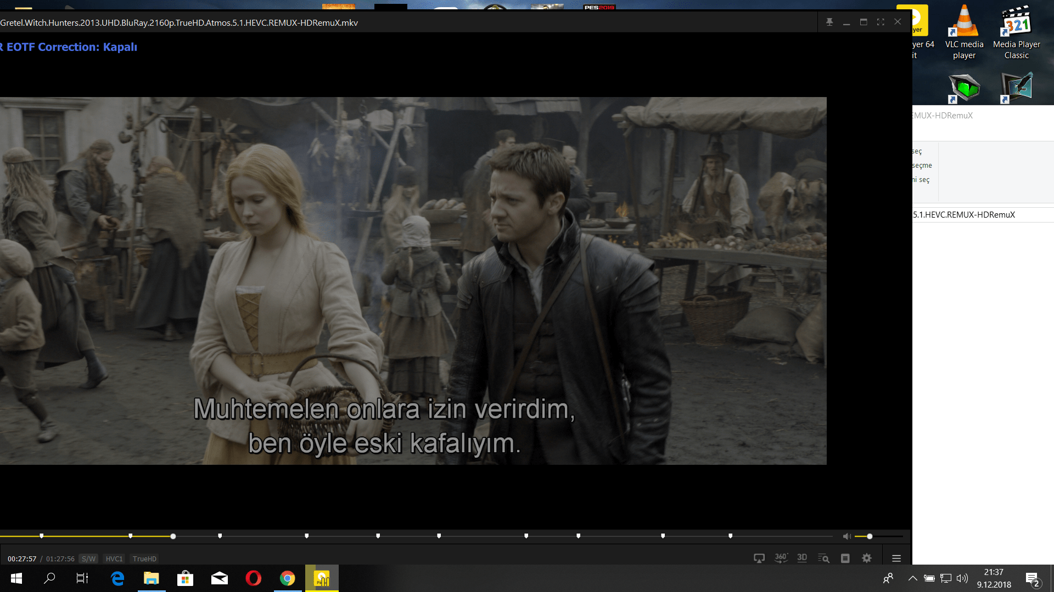
Task: Open Chrome from the taskbar
Action: click(287, 578)
